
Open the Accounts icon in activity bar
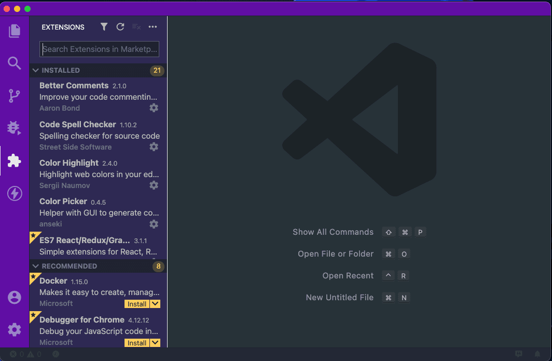click(15, 298)
